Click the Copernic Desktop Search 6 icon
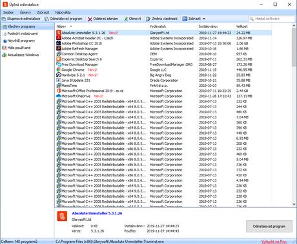Viewport: 297px width, 244px height. click(59, 59)
